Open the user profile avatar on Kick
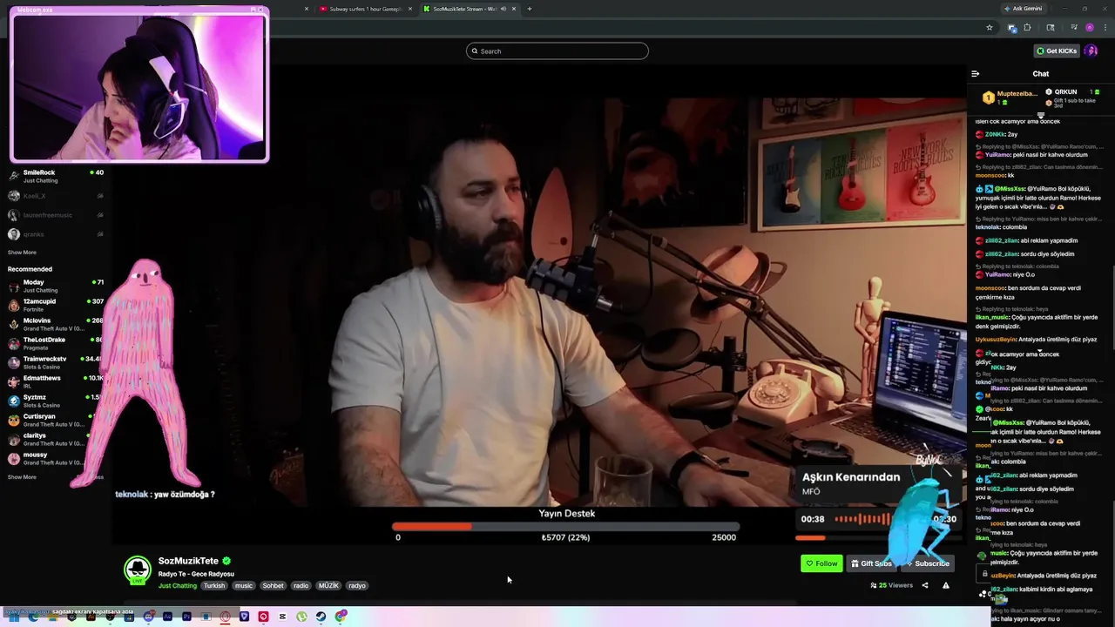Screen dimensions: 1115x627 pos(1091,51)
